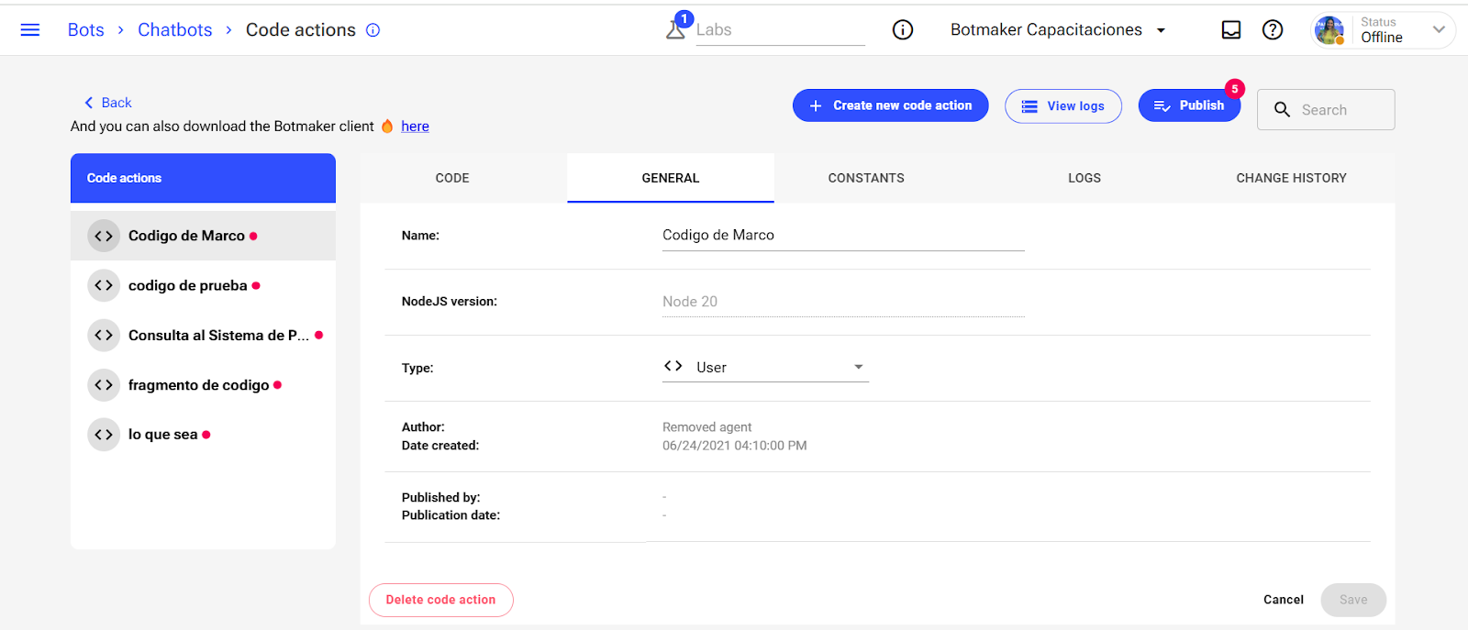Click the Name field with Codigo de Marco

[843, 236]
